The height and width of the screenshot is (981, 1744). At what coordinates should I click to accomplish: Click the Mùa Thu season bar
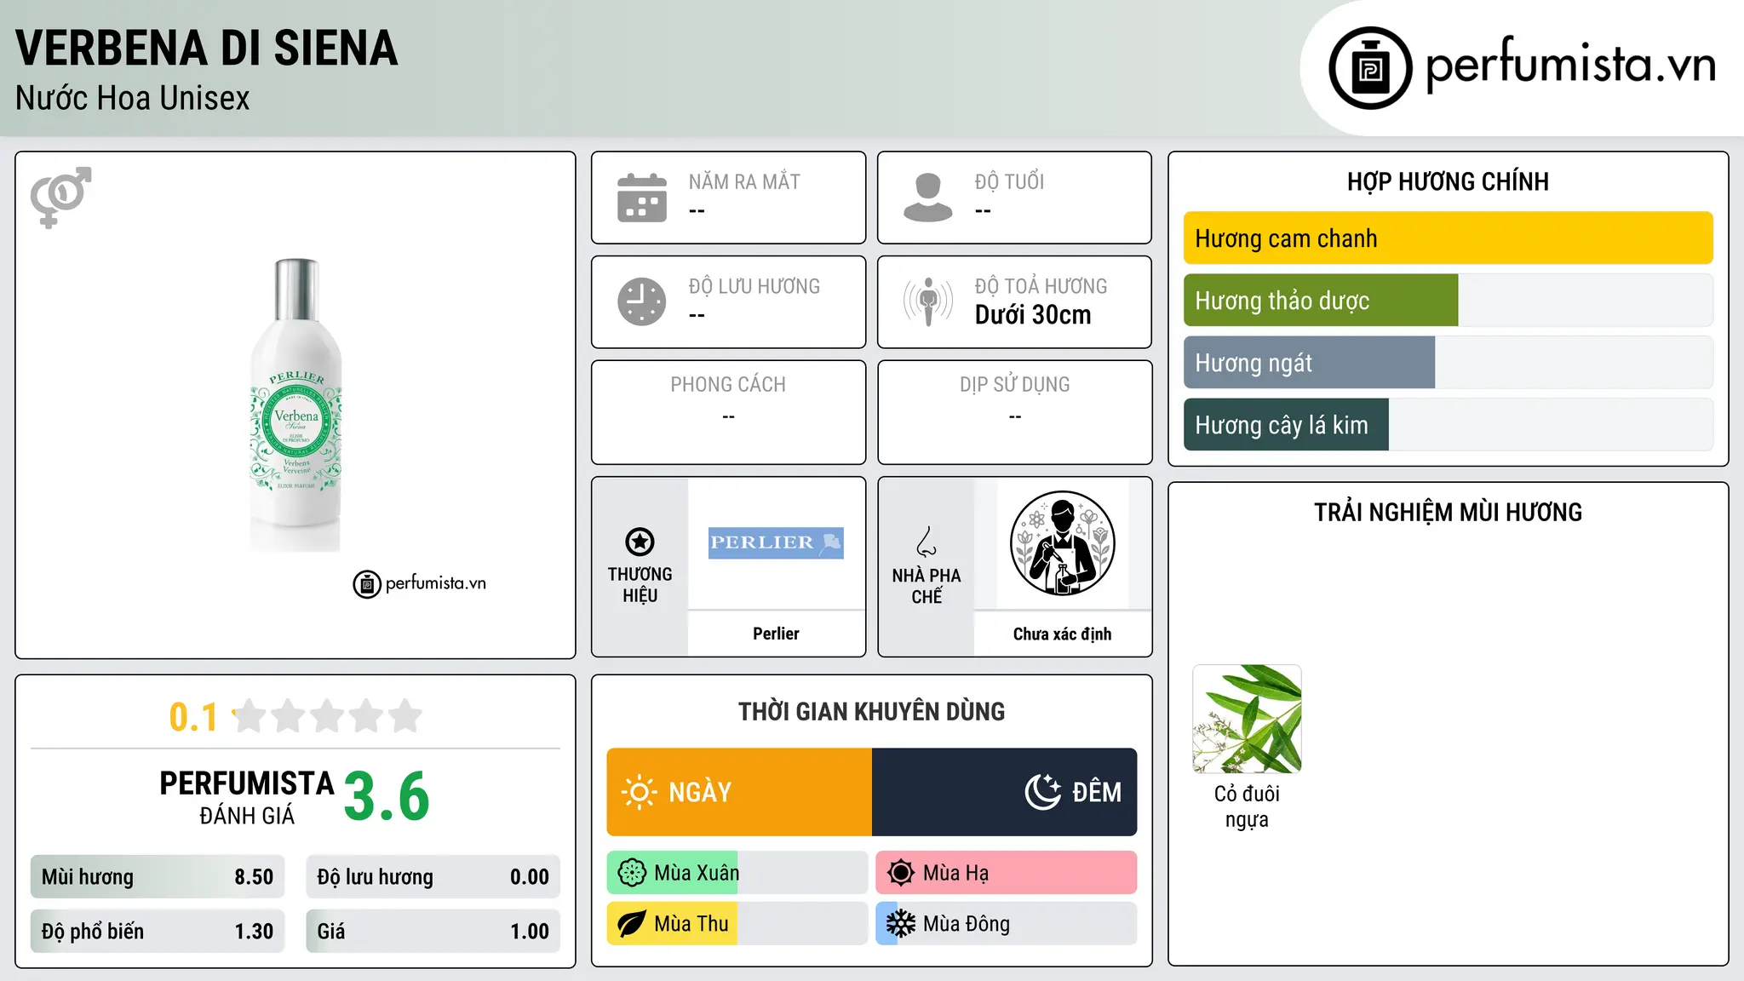[737, 924]
